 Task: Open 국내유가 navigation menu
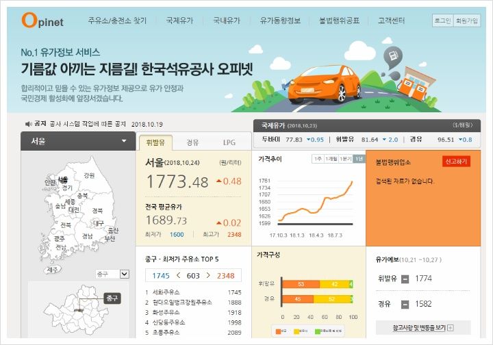227,21
